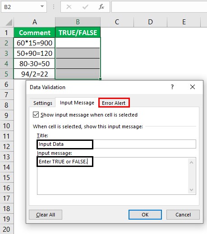The width and height of the screenshot is (207, 234).
Task: Click the Select All corner triangle
Action: (x=9, y=22)
